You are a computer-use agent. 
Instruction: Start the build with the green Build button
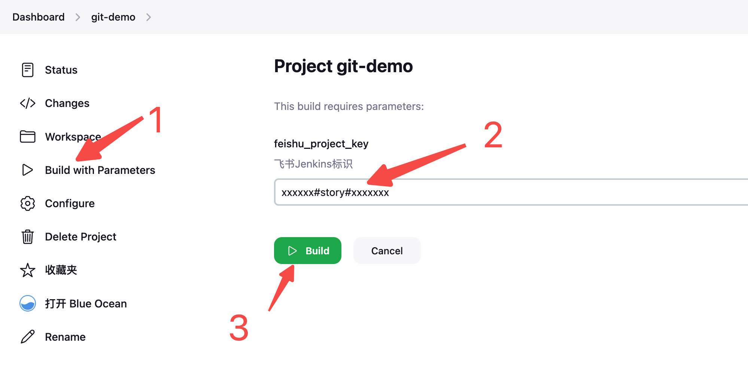click(308, 251)
